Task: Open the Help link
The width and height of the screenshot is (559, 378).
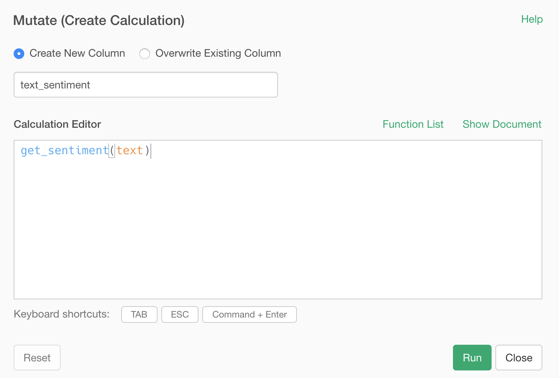Action: pyautogui.click(x=532, y=19)
